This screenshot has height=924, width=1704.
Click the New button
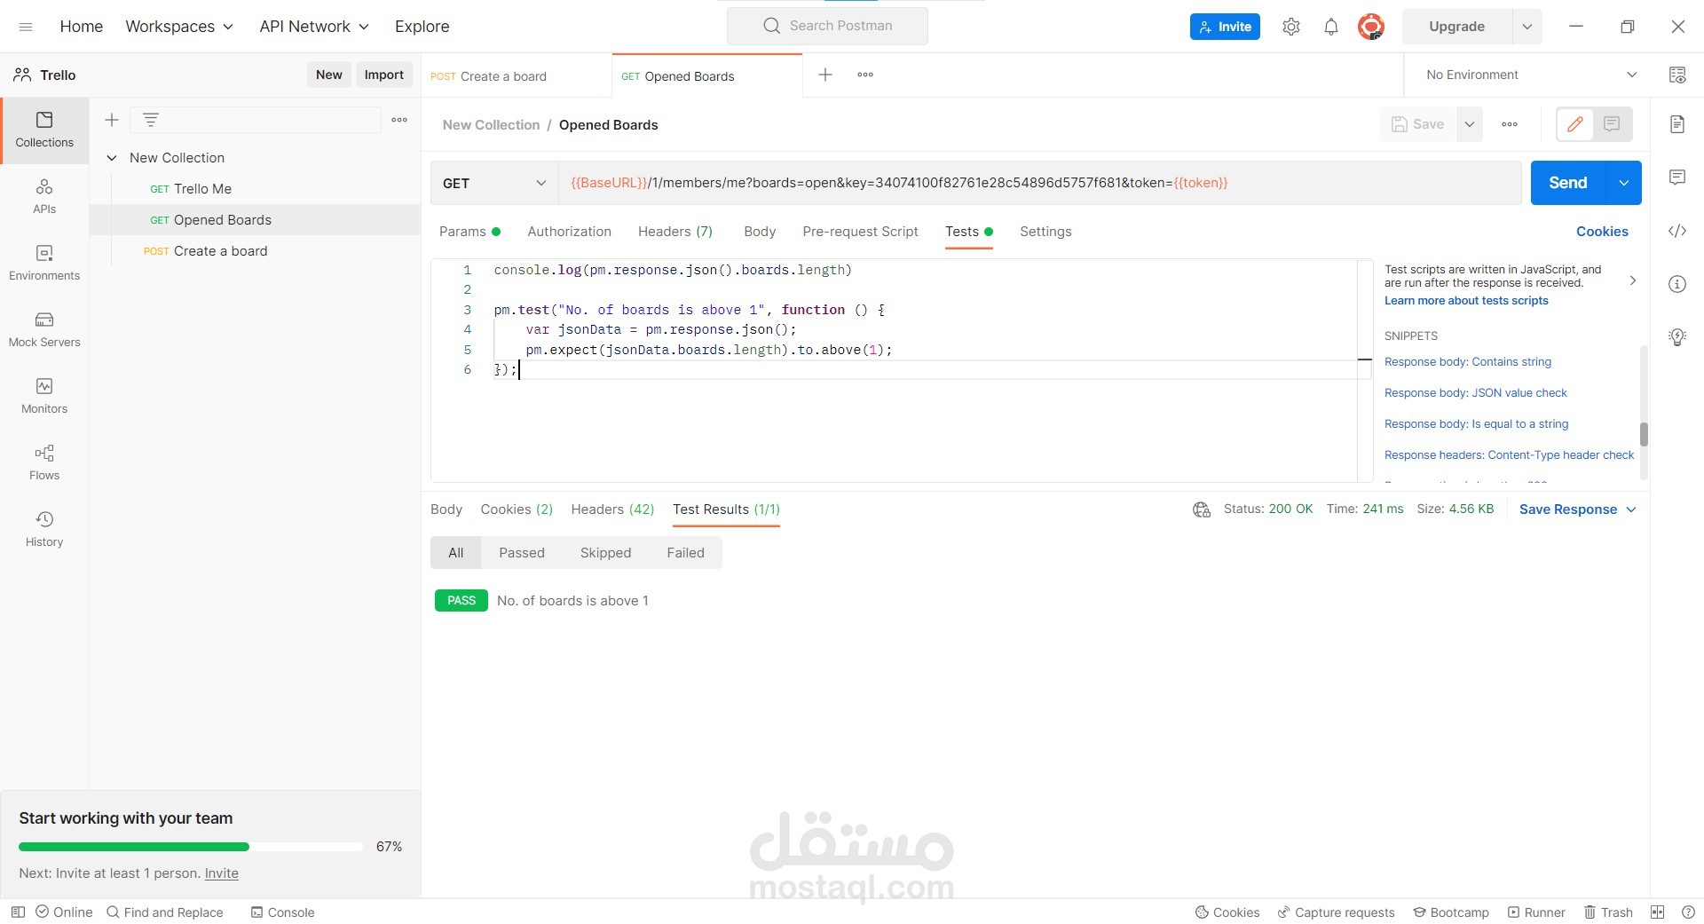click(x=328, y=75)
